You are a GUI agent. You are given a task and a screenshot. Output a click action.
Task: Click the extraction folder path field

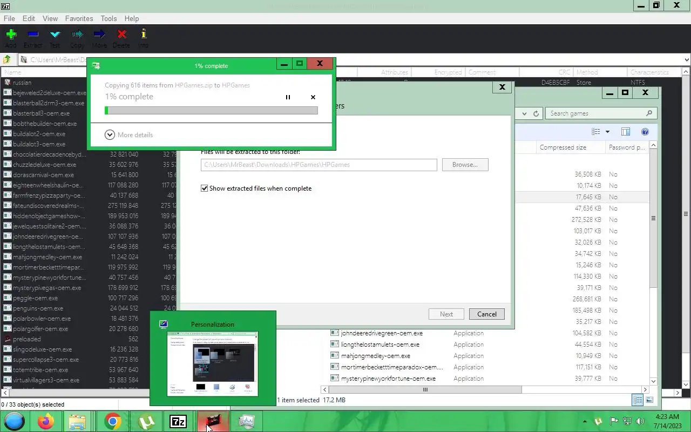pos(319,165)
